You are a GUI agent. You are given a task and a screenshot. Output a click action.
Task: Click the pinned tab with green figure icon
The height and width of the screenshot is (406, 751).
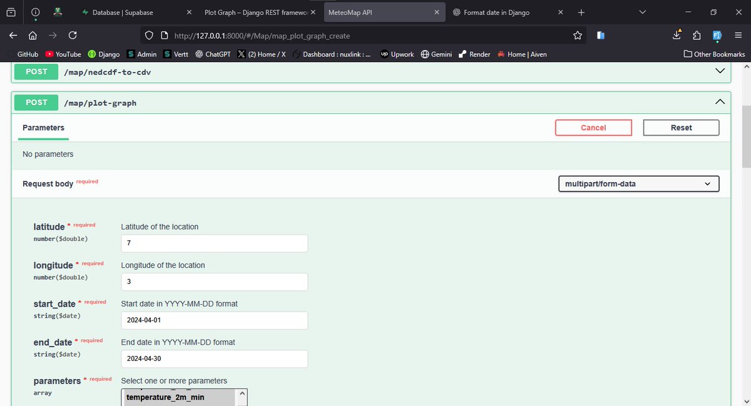pos(57,12)
